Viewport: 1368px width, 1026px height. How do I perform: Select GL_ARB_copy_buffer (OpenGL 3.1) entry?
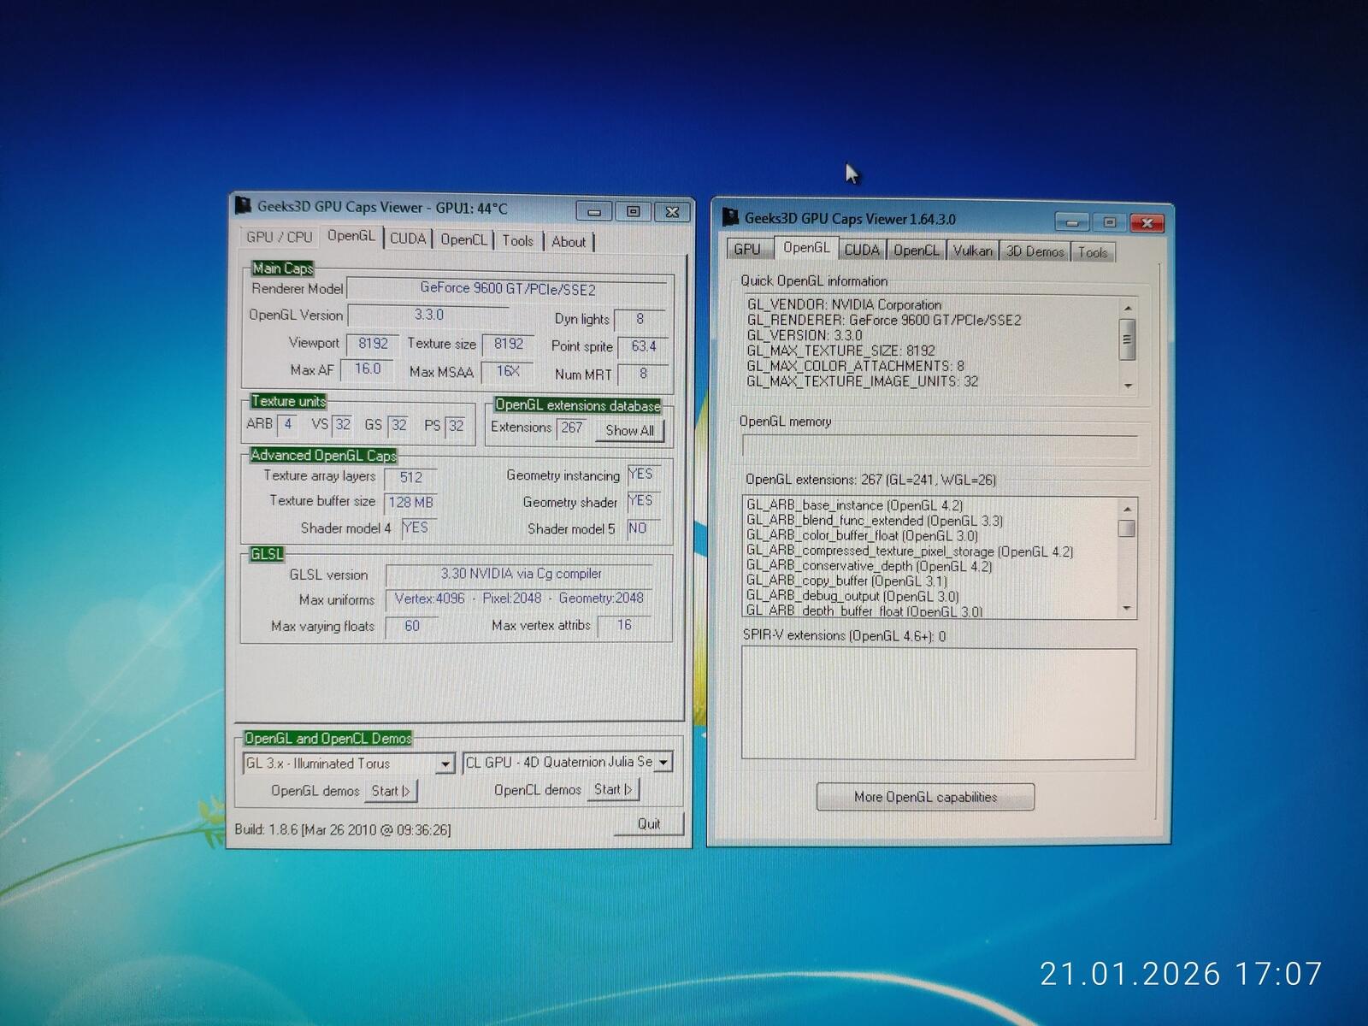(846, 581)
